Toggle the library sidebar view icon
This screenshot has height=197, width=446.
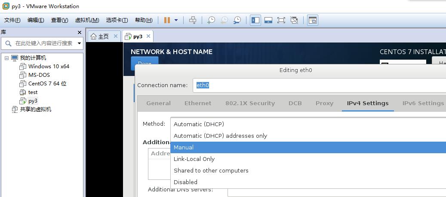(x=255, y=20)
